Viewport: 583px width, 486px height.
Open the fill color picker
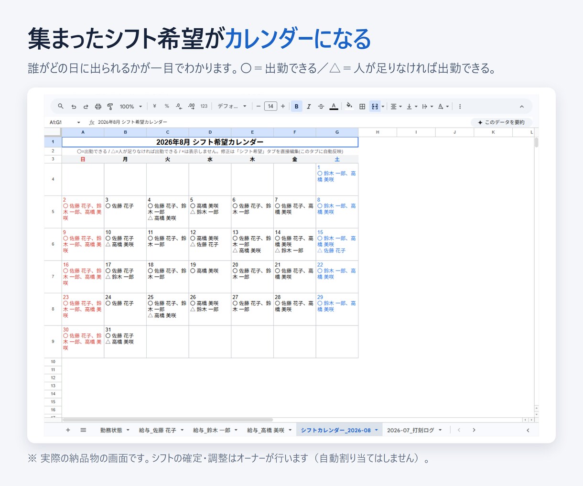[x=349, y=106]
